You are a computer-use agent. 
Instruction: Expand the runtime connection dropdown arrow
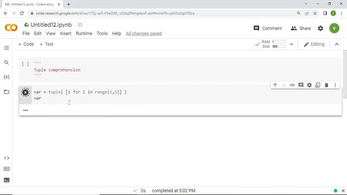click(x=292, y=44)
